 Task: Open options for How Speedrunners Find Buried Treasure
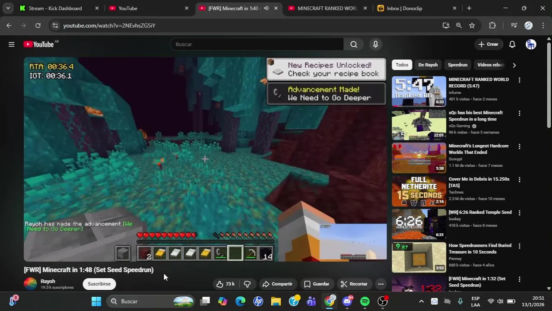[x=519, y=246]
